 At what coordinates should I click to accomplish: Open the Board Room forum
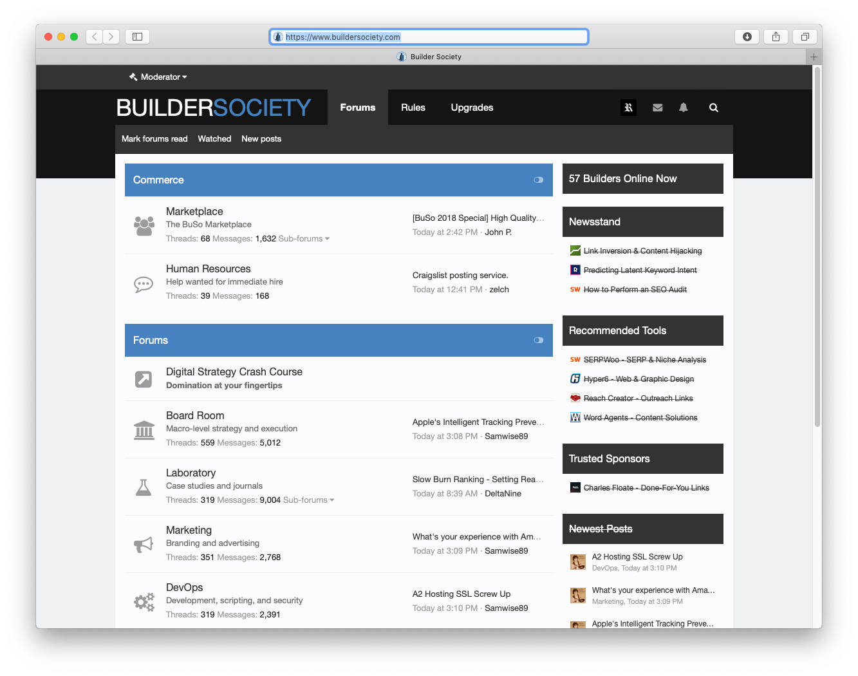(x=195, y=415)
